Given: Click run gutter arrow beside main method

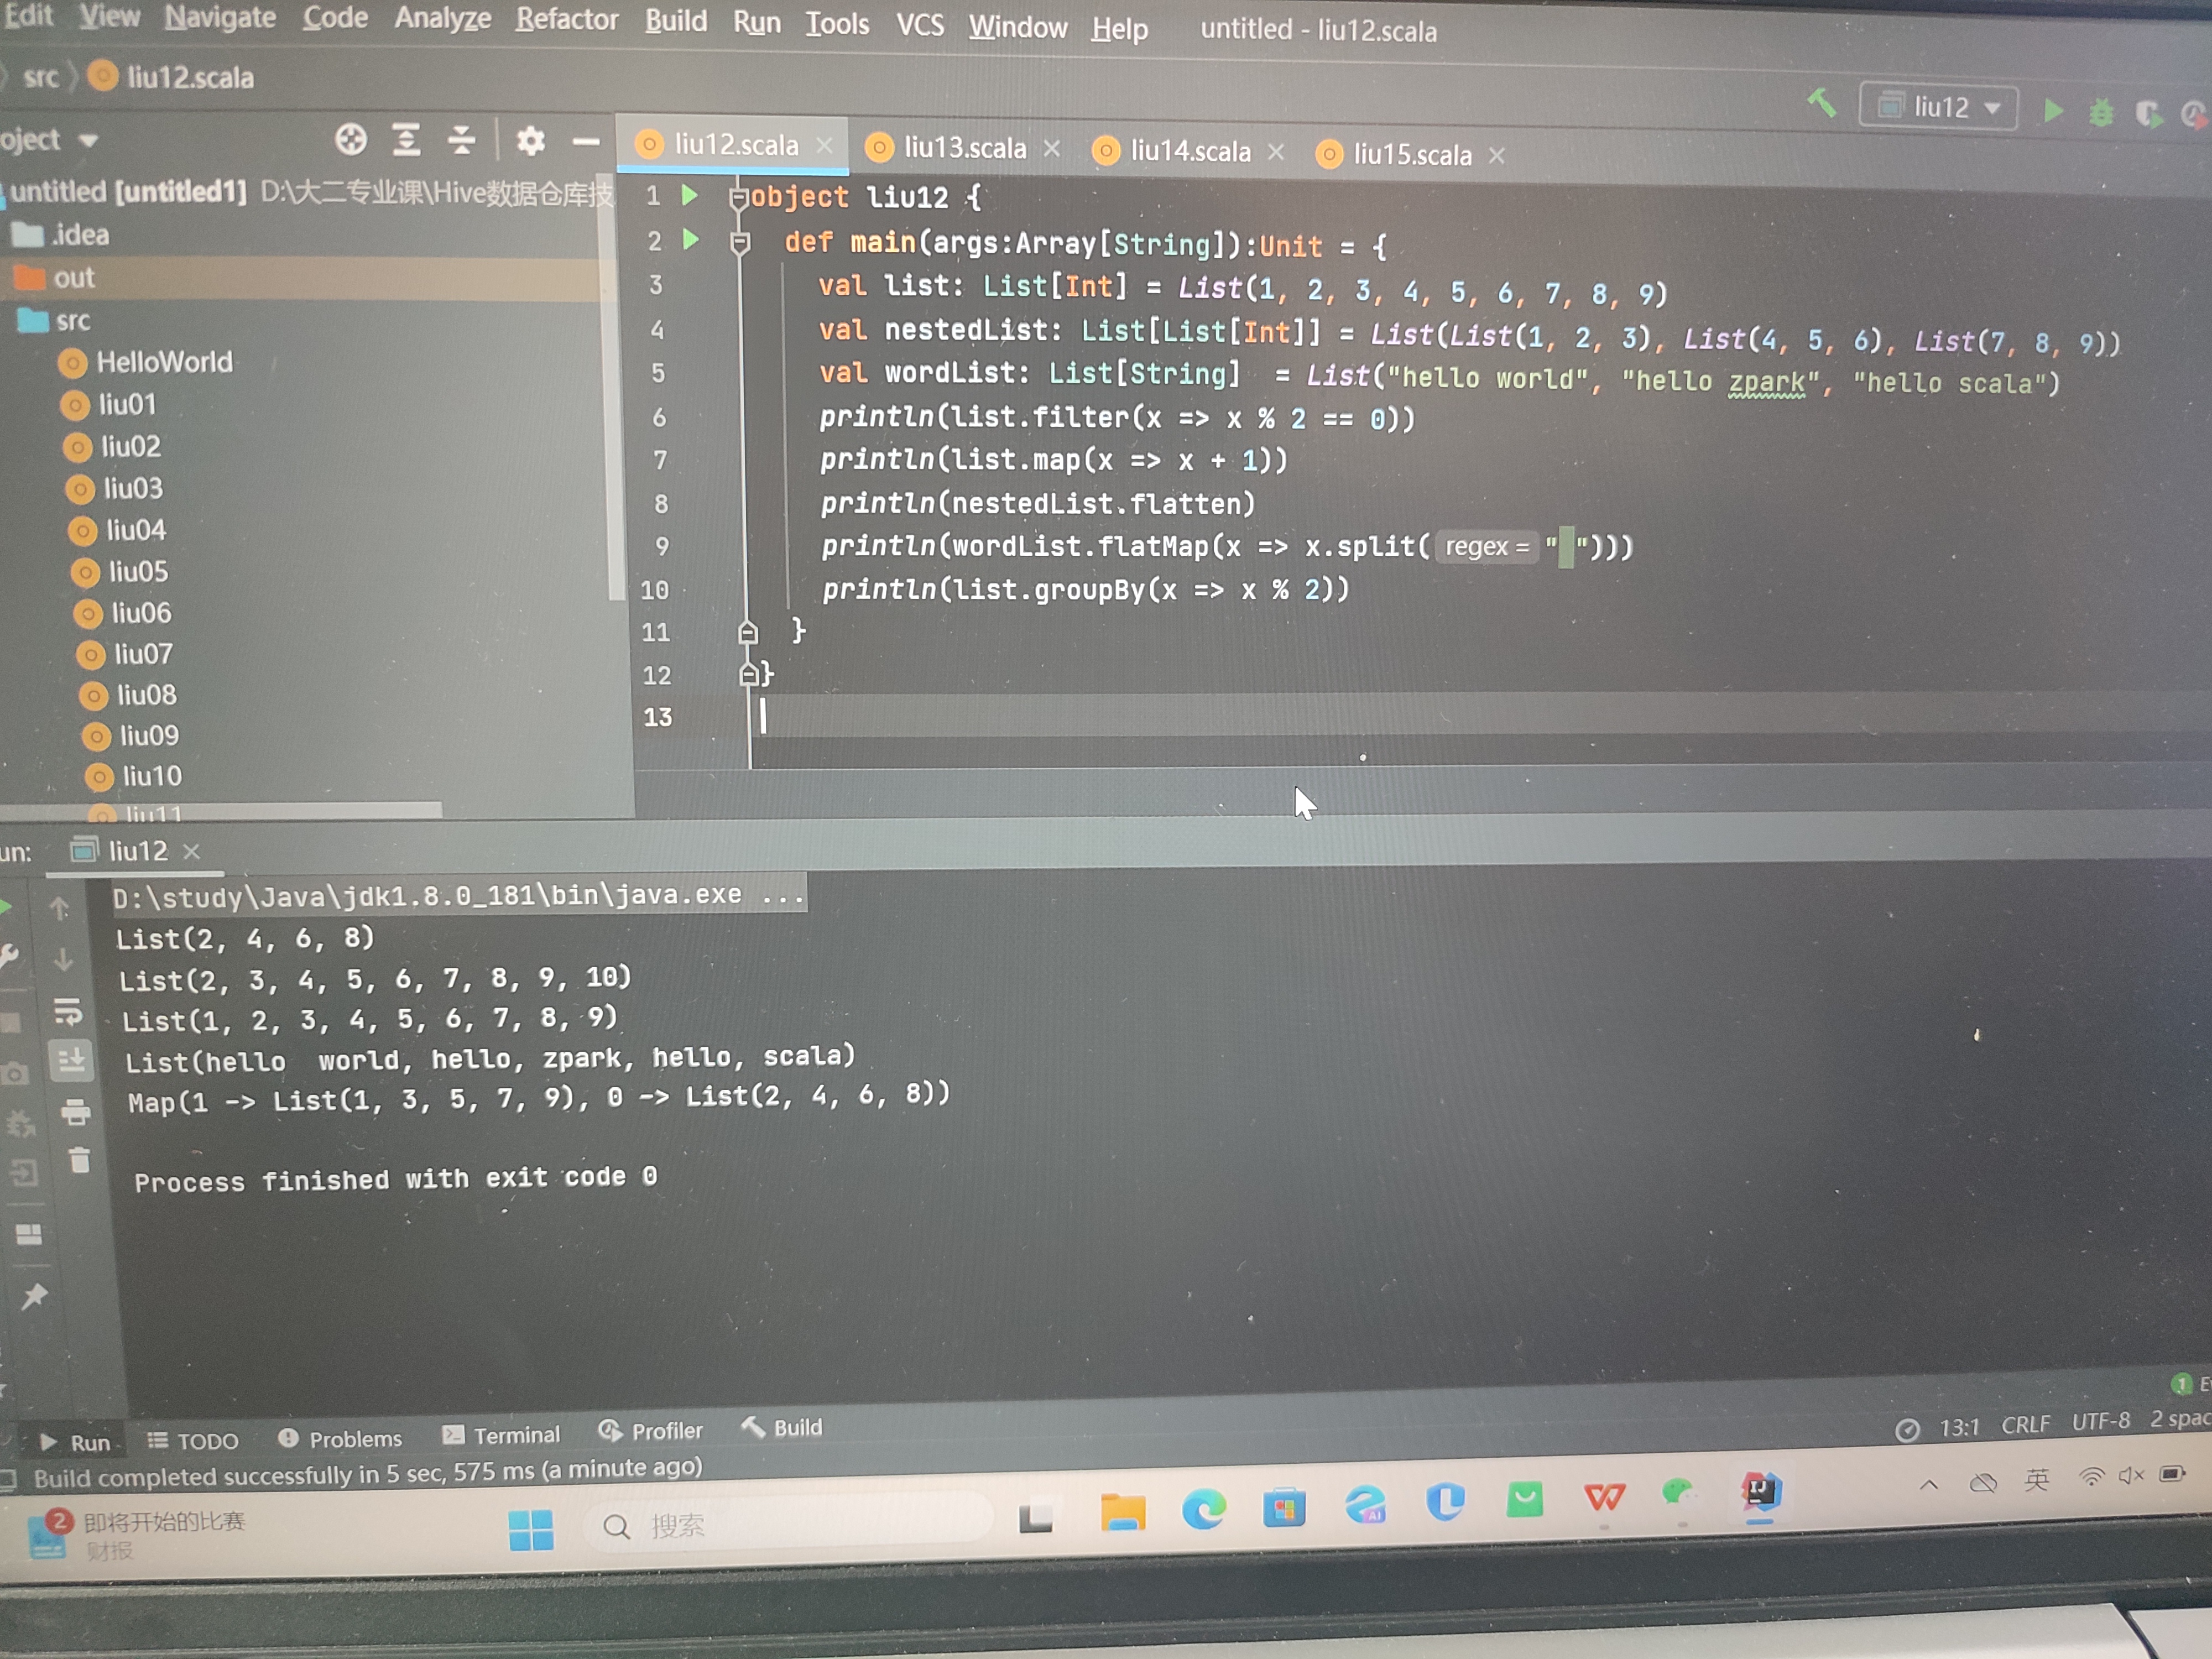Looking at the screenshot, I should click(x=690, y=240).
